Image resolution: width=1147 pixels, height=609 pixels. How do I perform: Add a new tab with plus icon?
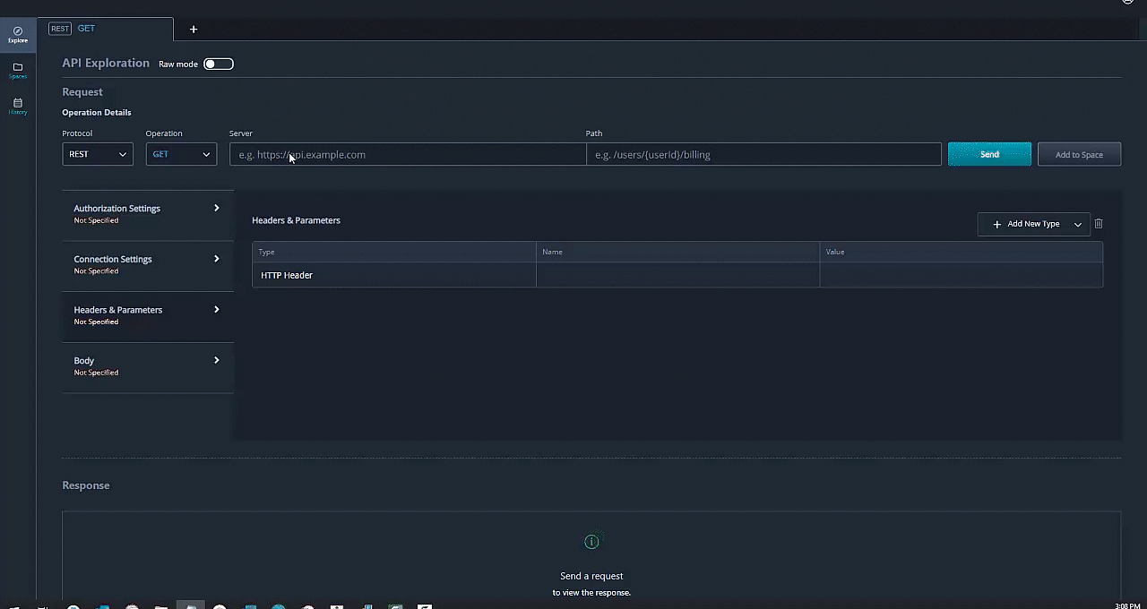[193, 30]
